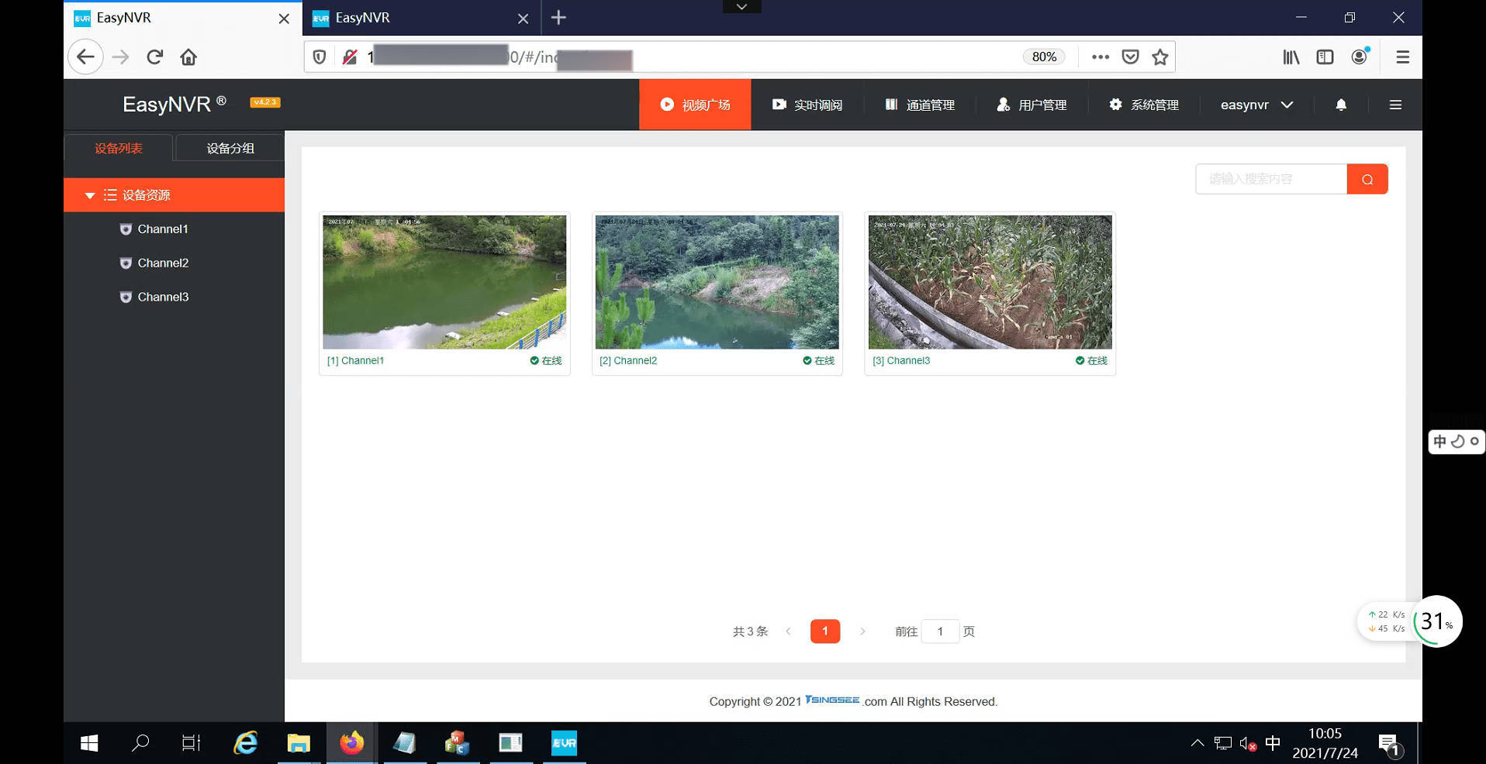Select Channel2 in the device tree
Image resolution: width=1486 pixels, height=764 pixels.
[163, 263]
